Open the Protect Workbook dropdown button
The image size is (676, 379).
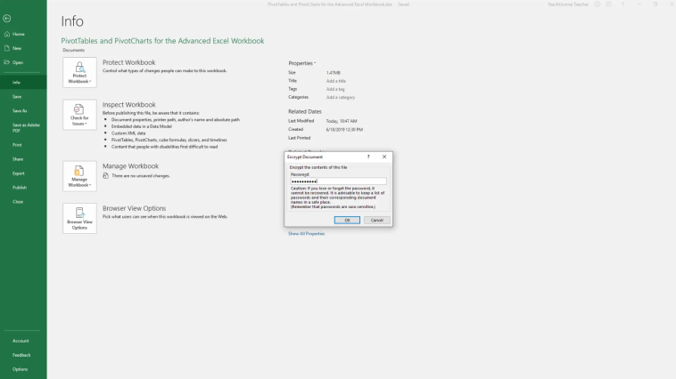(x=79, y=72)
